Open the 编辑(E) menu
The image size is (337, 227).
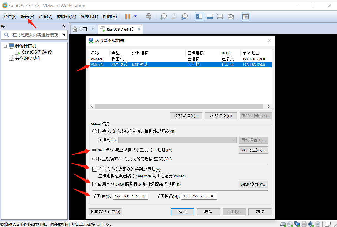[x=28, y=17]
